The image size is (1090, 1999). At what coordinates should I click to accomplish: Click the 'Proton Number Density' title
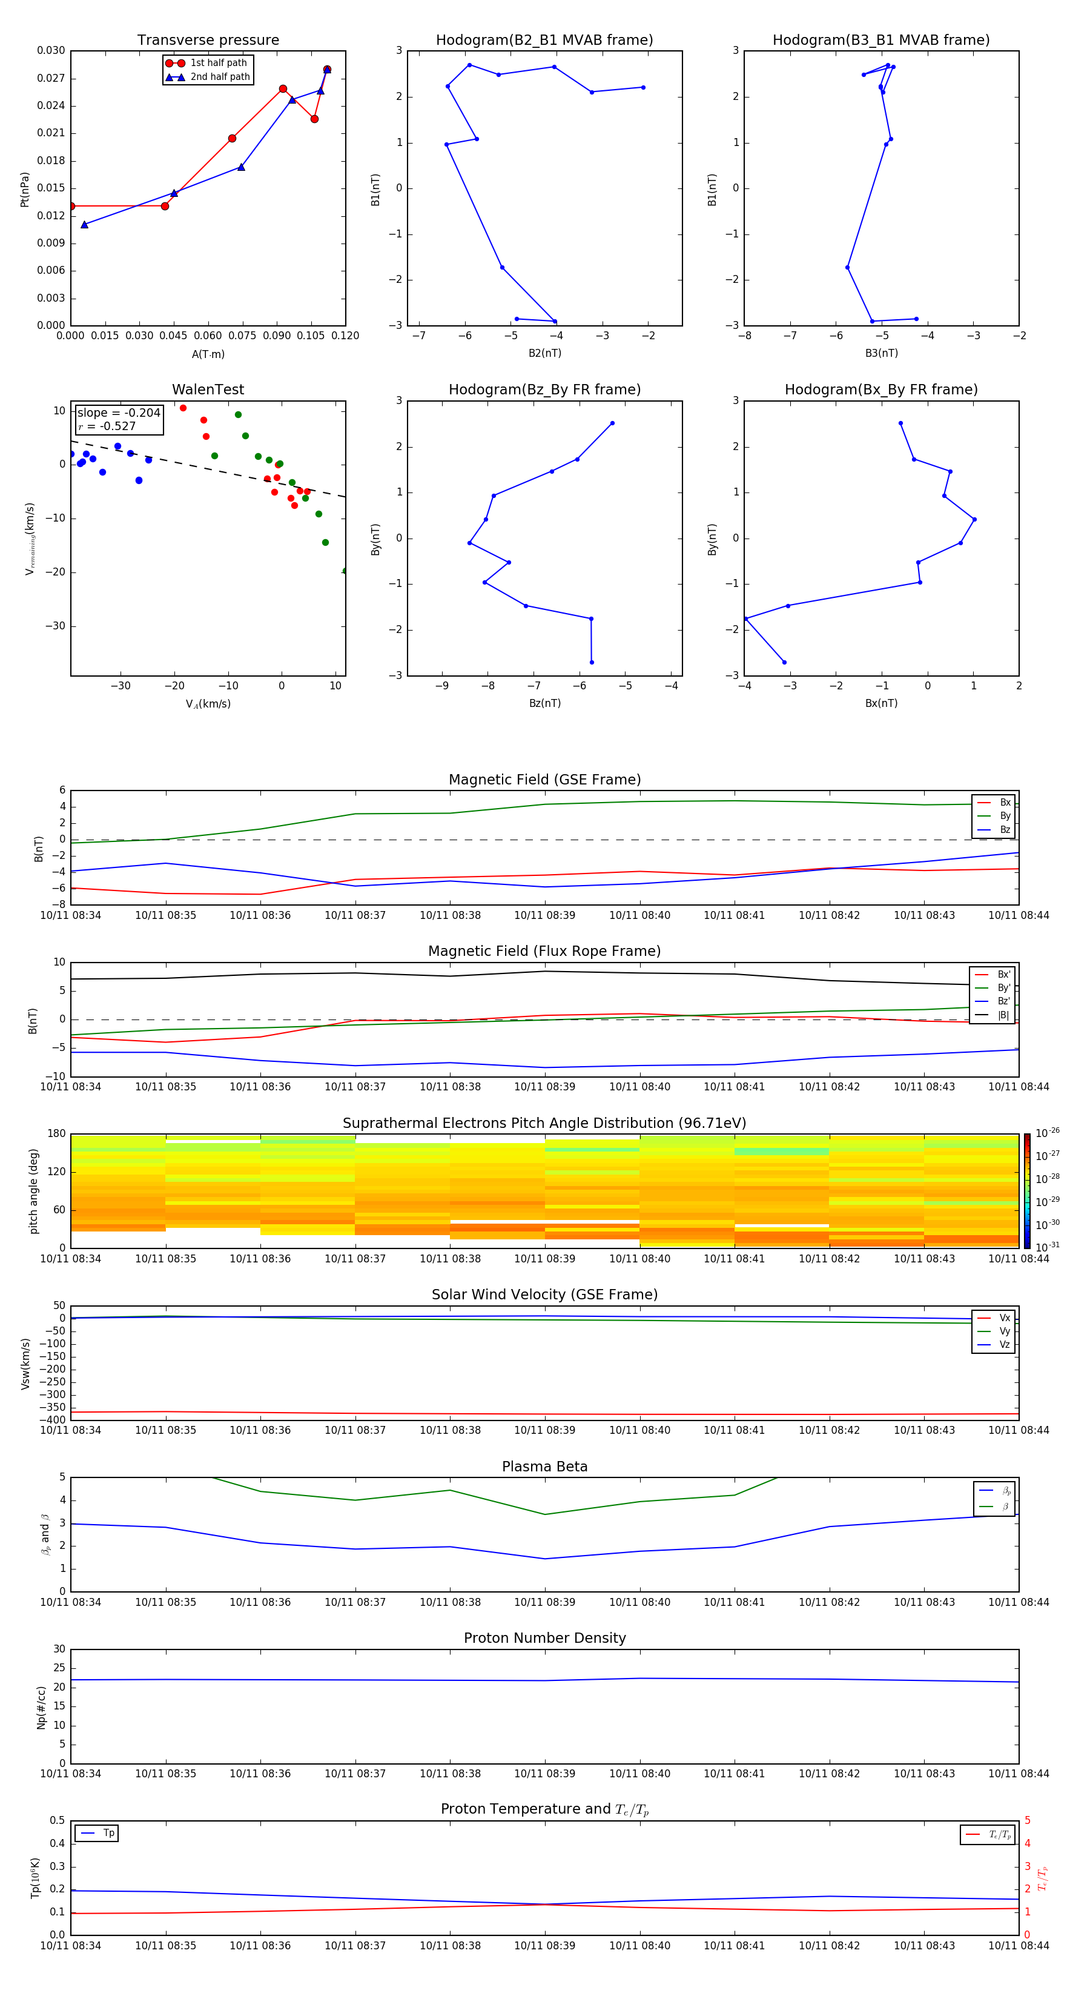click(544, 1638)
